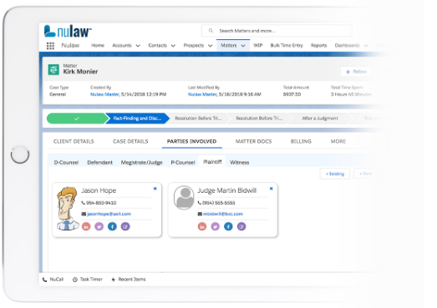Open Judge Martin Bidwill's Facebook icon

coord(228,226)
